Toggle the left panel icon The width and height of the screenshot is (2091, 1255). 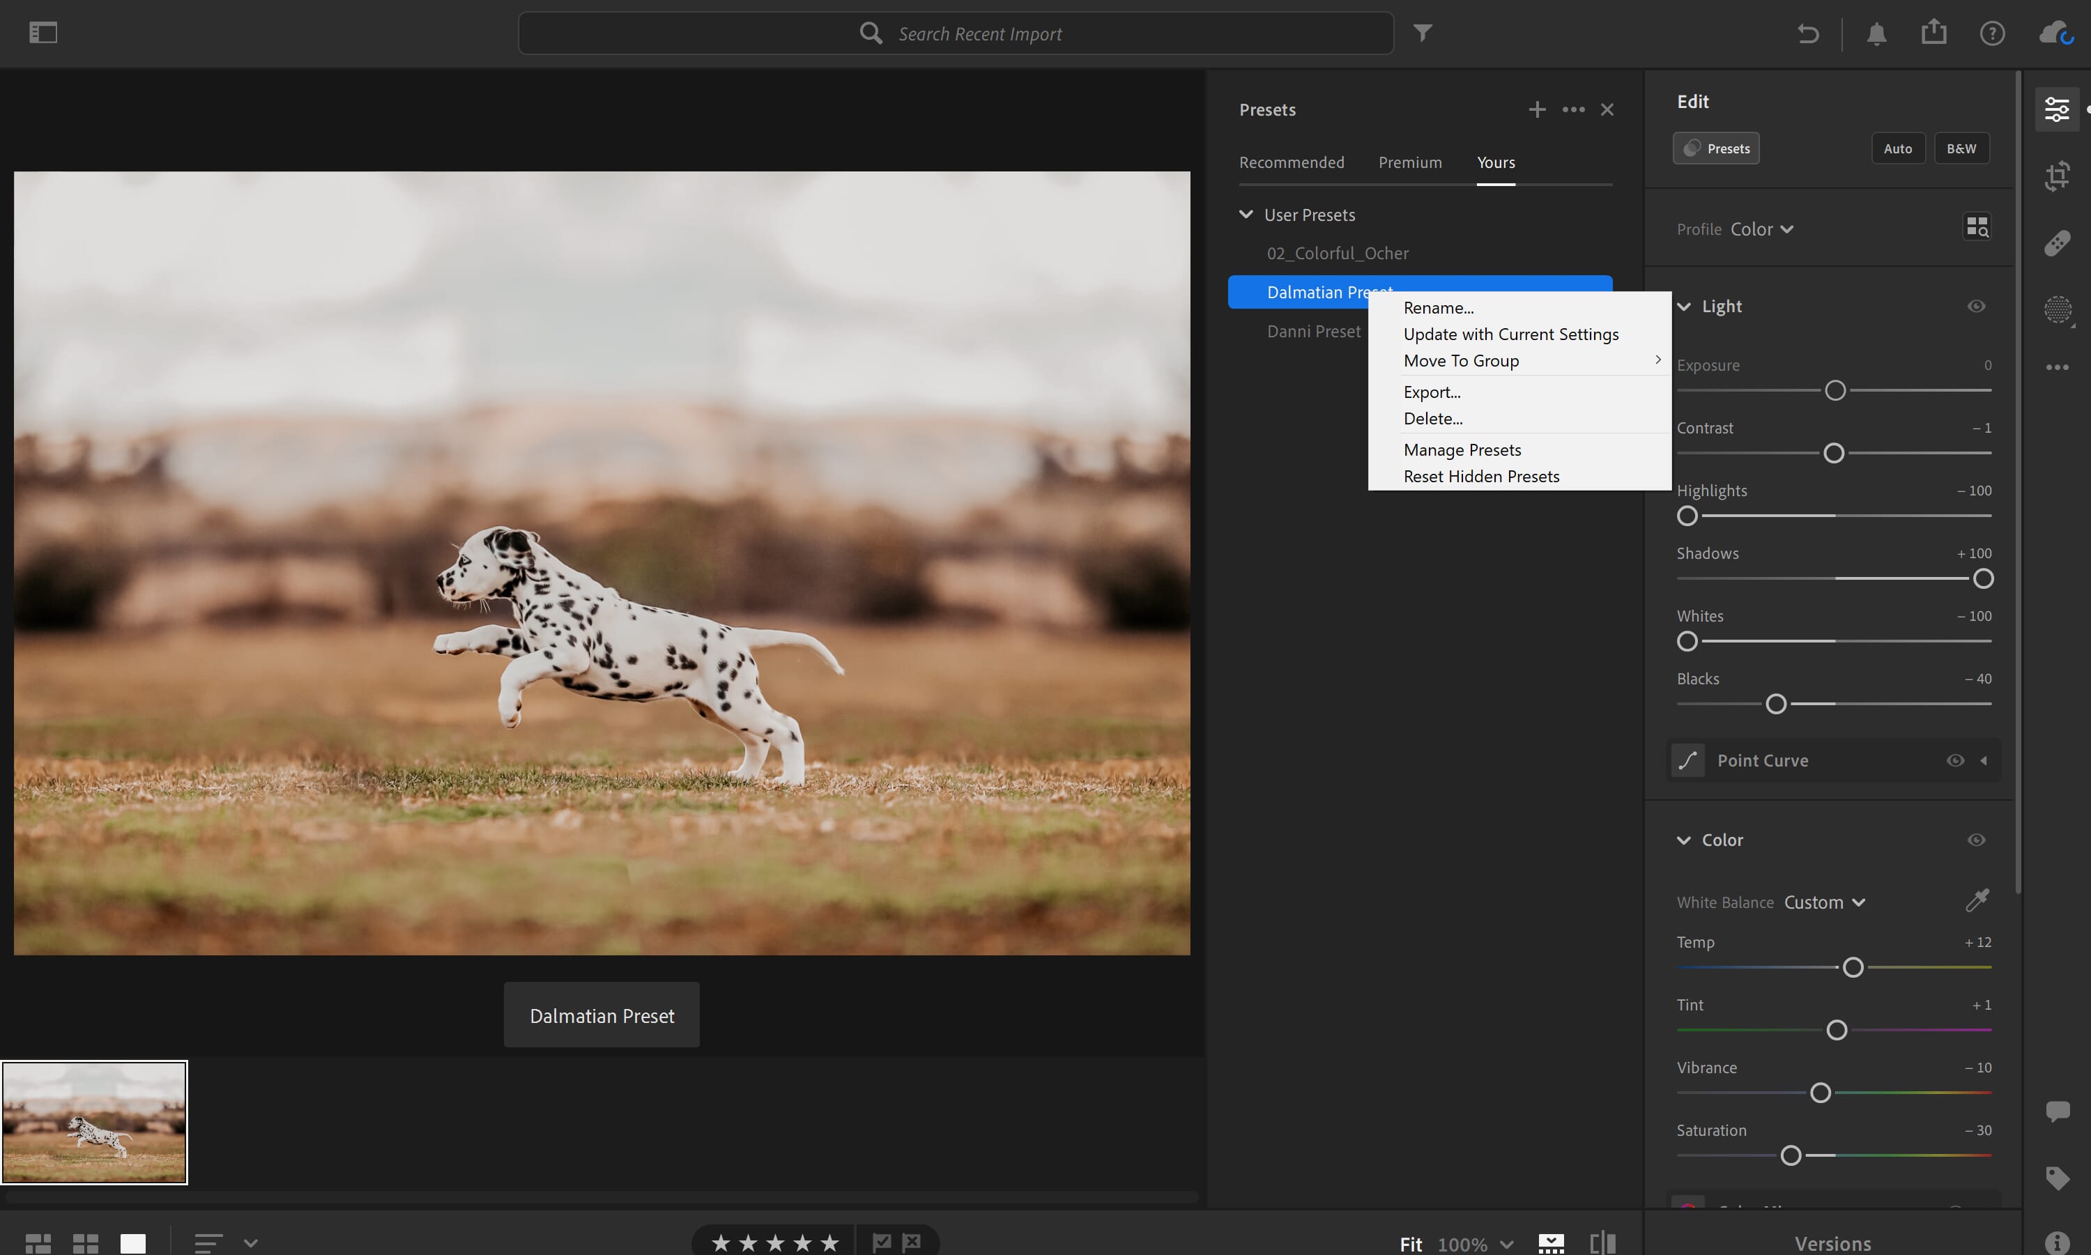click(43, 33)
